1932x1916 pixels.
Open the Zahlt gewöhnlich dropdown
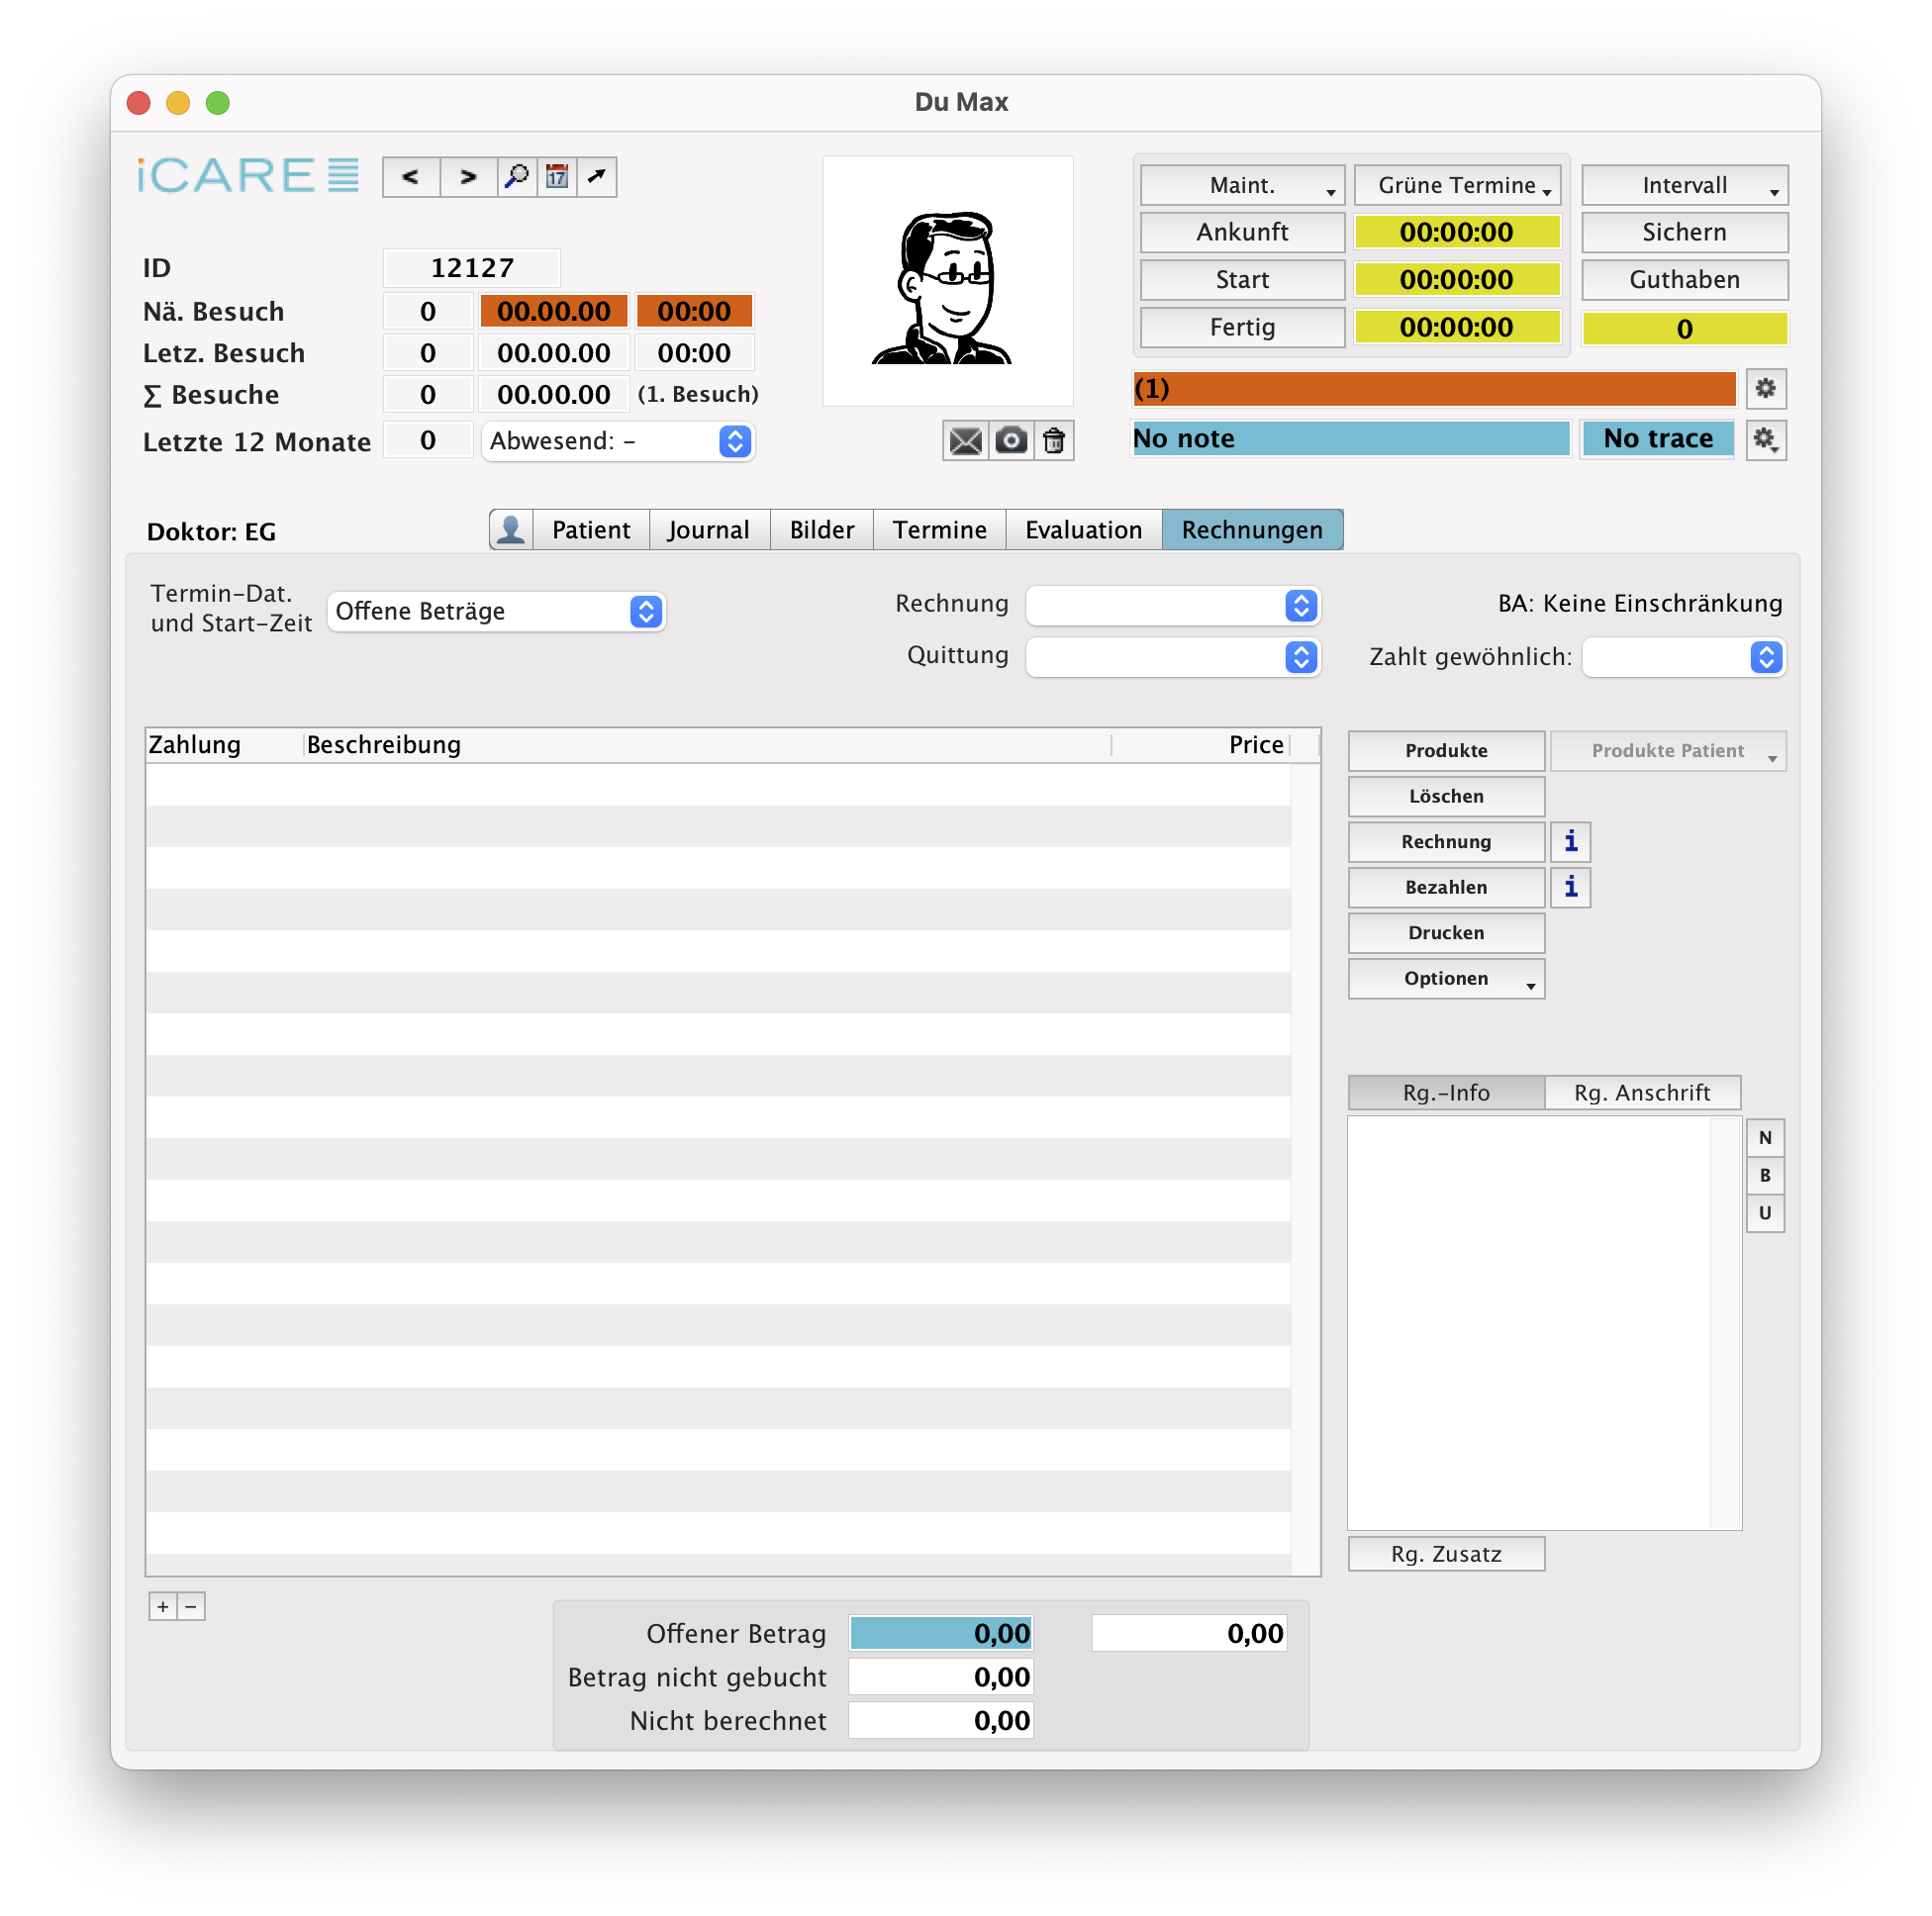[x=1683, y=657]
